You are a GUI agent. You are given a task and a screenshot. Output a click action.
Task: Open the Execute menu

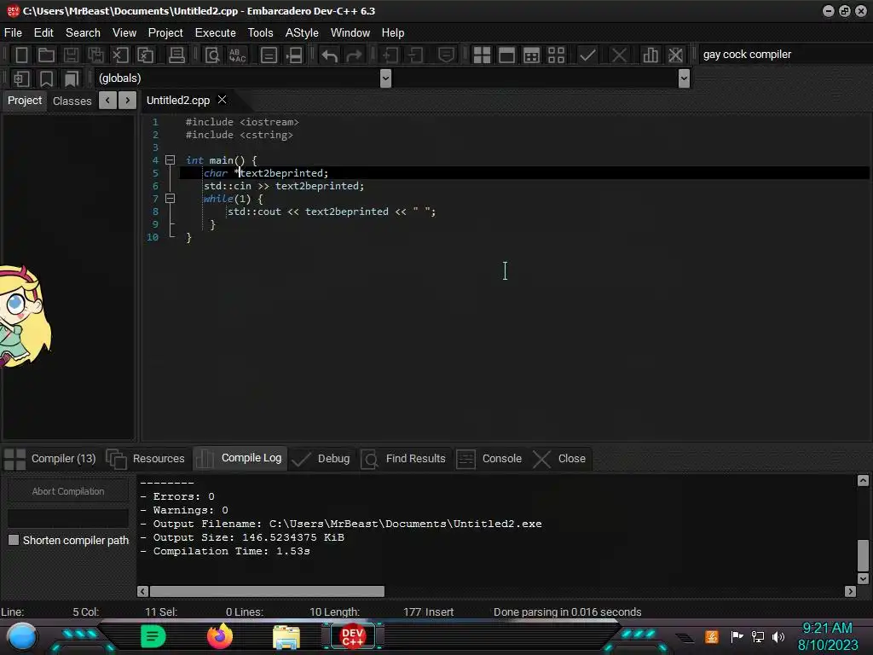(x=216, y=33)
